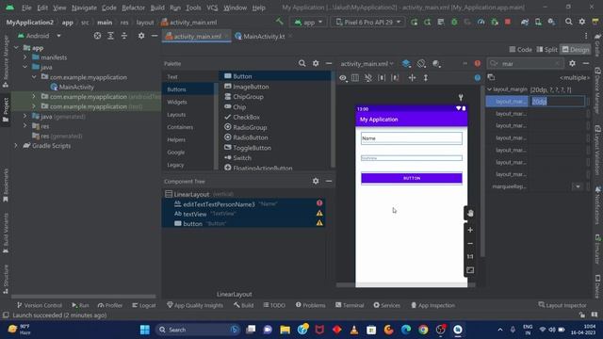This screenshot has width=603, height=339.
Task: Click the Name text field in preview
Action: [412, 138]
